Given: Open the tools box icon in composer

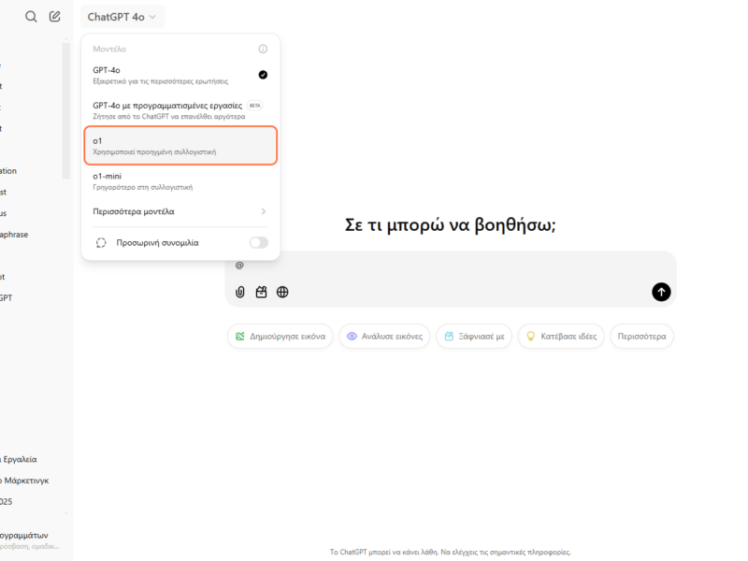Looking at the screenshot, I should 261,292.
